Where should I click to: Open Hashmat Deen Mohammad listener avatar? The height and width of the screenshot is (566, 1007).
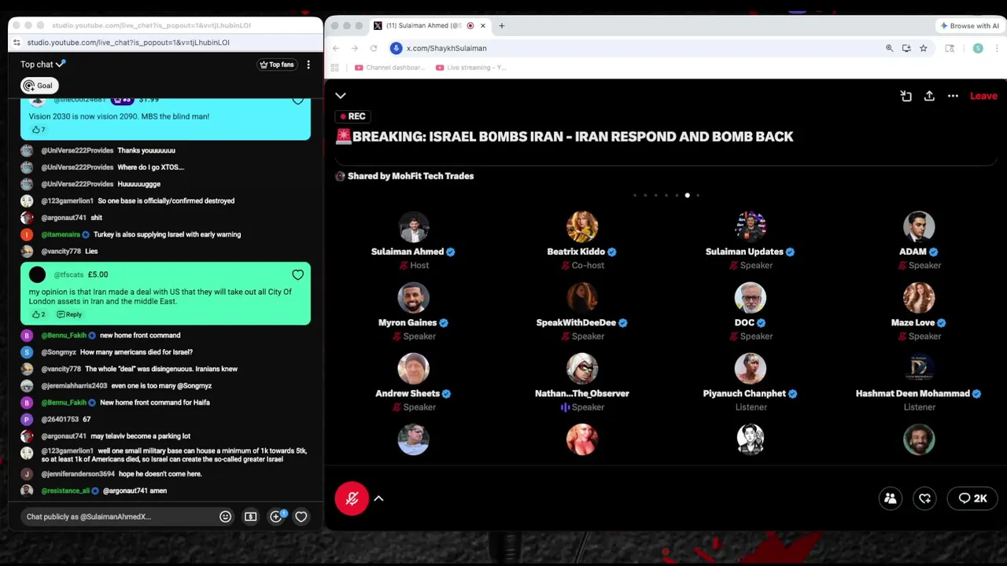918,369
